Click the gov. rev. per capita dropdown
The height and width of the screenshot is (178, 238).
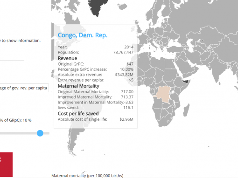tap(24, 88)
